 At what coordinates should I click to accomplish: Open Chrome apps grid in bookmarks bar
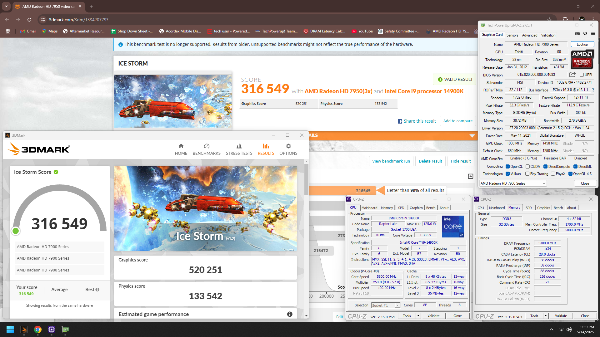pyautogui.click(x=8, y=31)
